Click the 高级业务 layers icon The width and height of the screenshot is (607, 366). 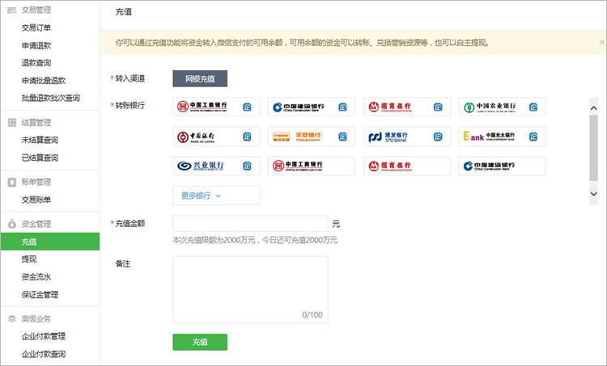[x=12, y=318]
